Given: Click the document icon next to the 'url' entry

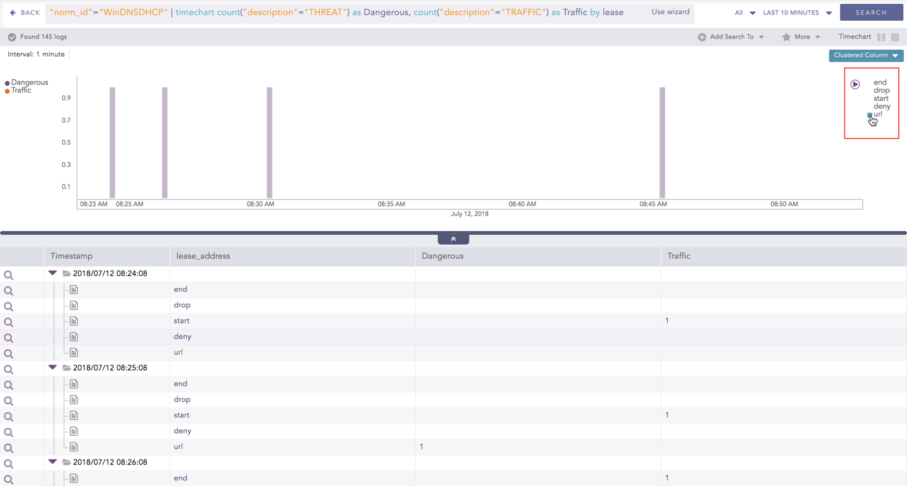Looking at the screenshot, I should click(x=74, y=352).
